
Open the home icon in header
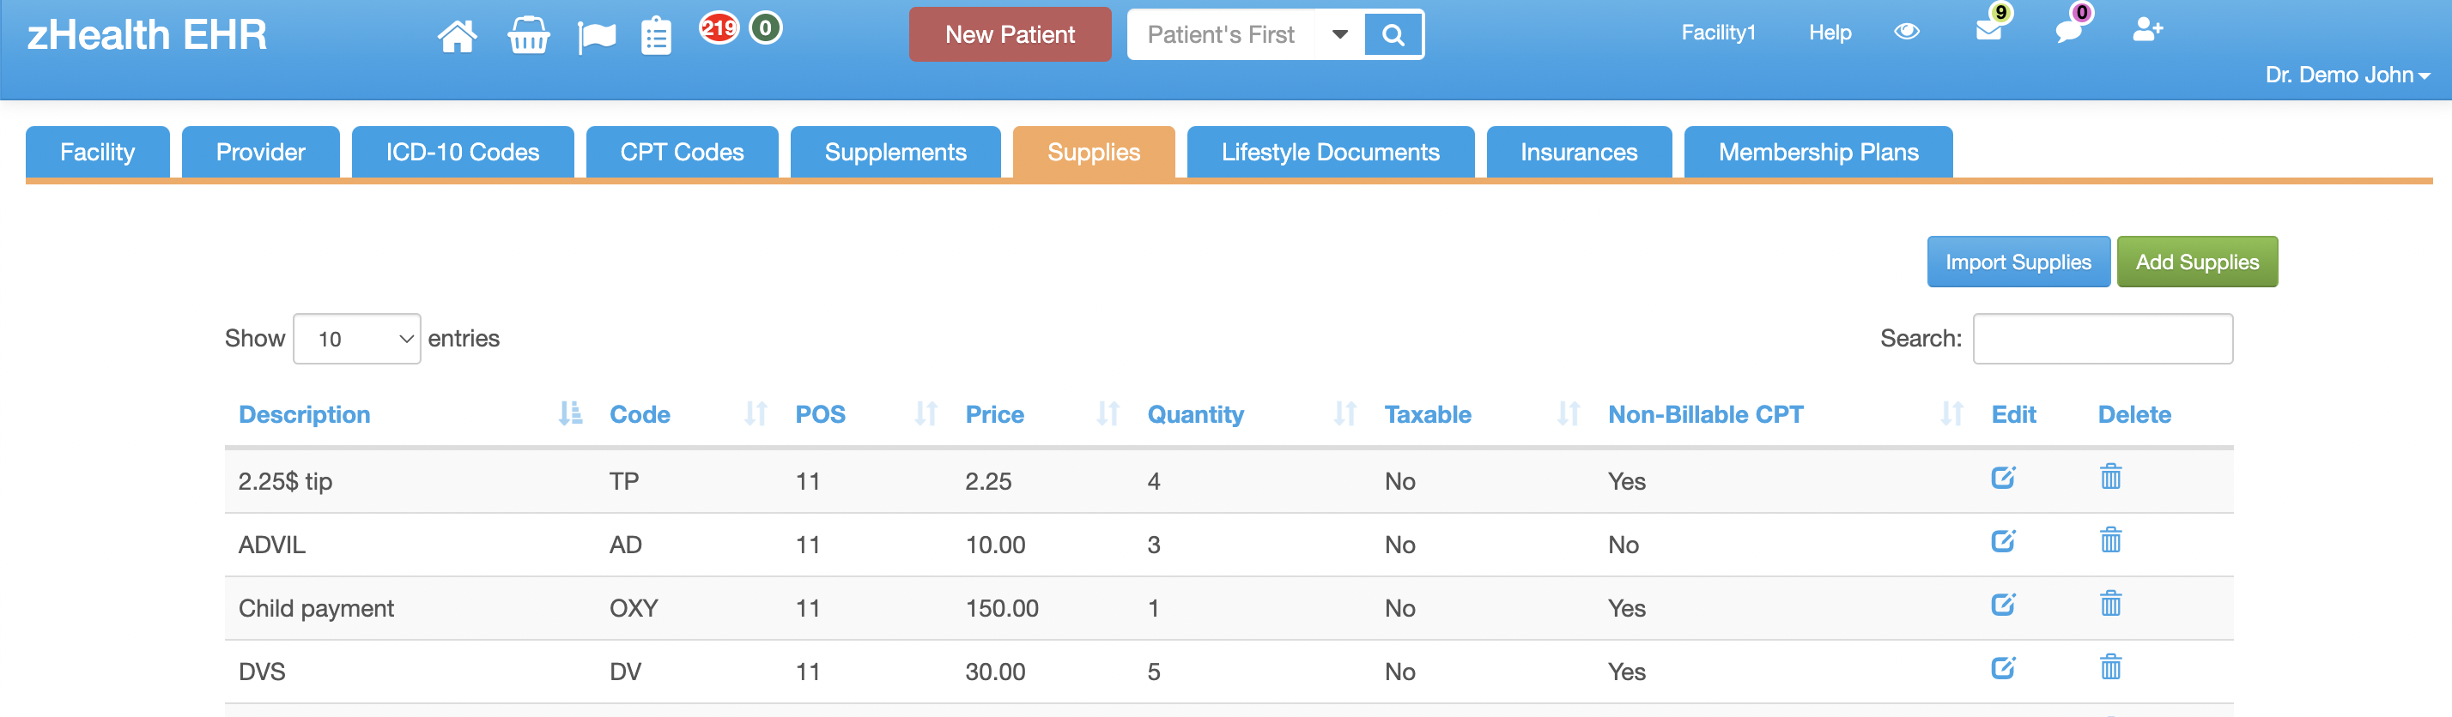pyautogui.click(x=457, y=36)
